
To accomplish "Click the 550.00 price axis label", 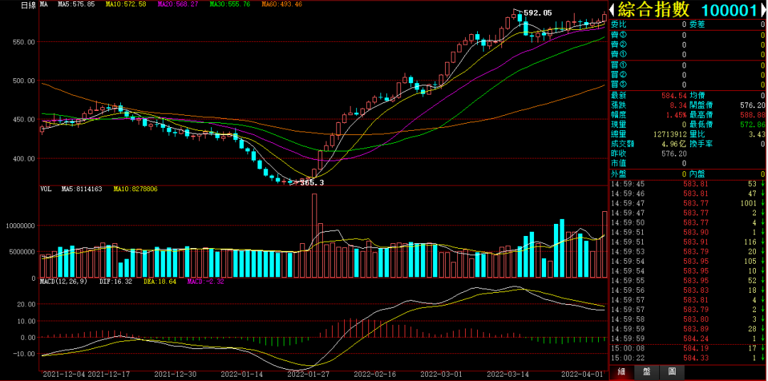I will [x=26, y=42].
